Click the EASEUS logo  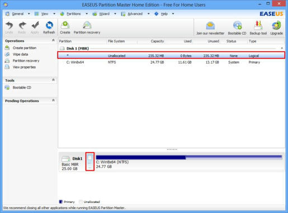point(271,14)
